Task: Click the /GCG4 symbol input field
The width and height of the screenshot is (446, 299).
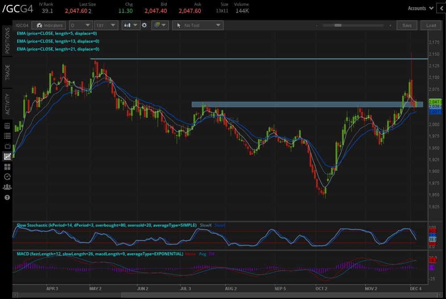Action: (21, 25)
